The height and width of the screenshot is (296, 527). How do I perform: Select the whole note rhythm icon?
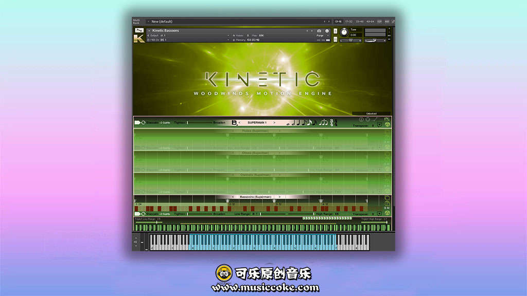tap(289, 123)
